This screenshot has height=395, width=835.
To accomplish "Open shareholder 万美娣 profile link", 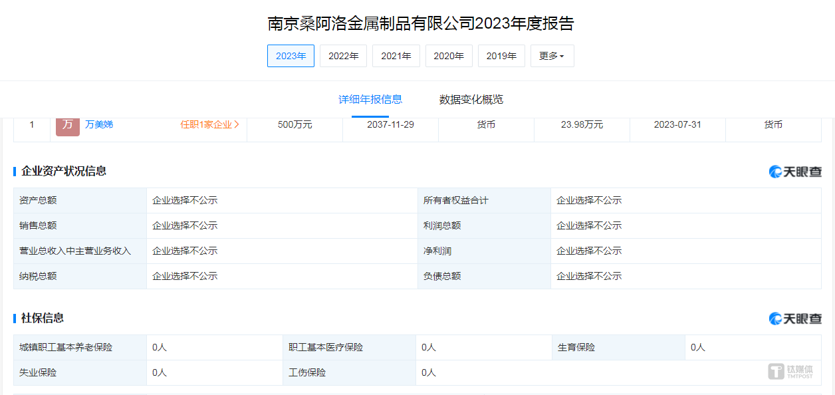I will point(99,124).
